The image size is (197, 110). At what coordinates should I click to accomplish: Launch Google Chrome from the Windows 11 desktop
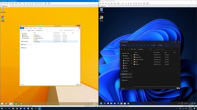point(101,18)
